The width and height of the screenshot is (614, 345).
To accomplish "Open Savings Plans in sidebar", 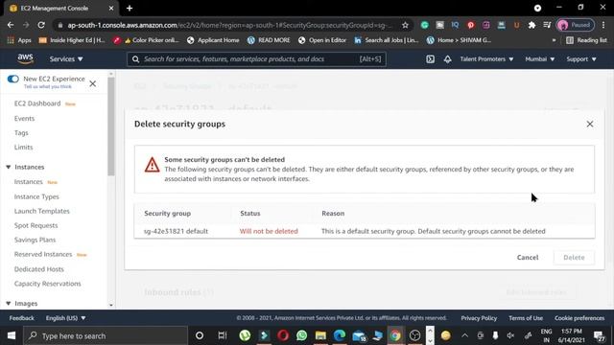I will tap(35, 241).
